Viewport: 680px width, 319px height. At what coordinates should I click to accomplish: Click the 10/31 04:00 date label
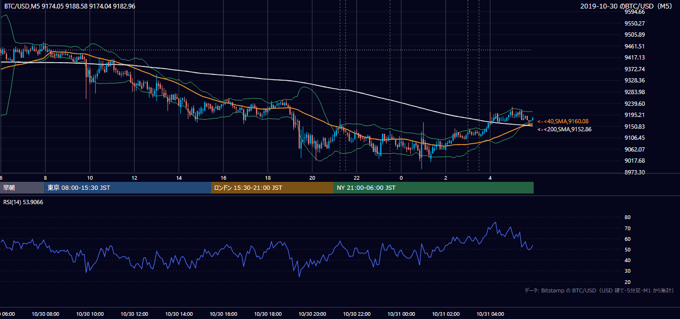click(x=490, y=314)
